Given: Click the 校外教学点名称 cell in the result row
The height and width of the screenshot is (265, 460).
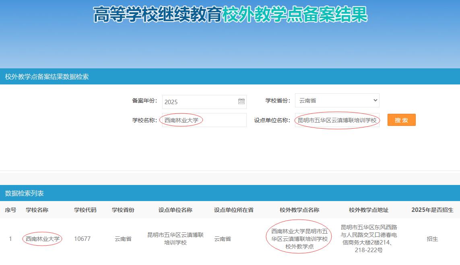Looking at the screenshot, I should point(299,239).
